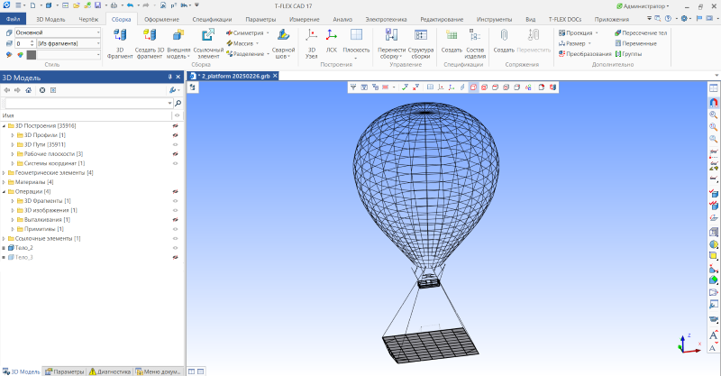Open Структура сборки tool
The width and height of the screenshot is (721, 376).
click(x=420, y=35)
